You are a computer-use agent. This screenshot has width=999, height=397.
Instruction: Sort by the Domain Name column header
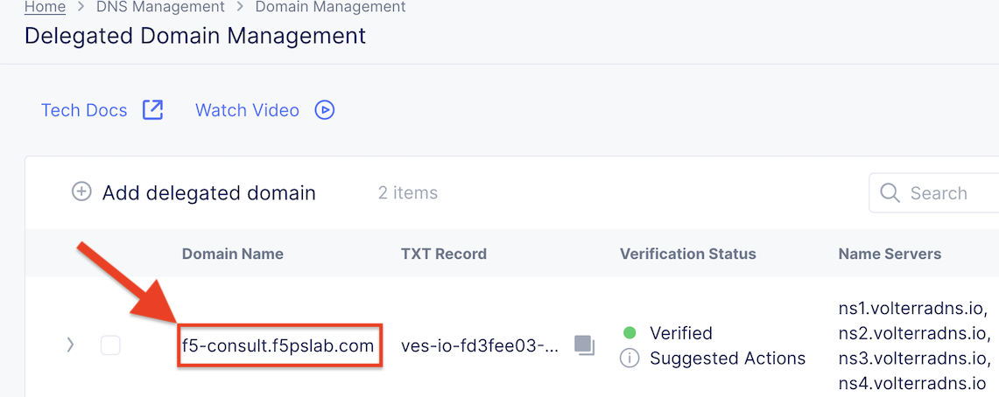(x=233, y=254)
